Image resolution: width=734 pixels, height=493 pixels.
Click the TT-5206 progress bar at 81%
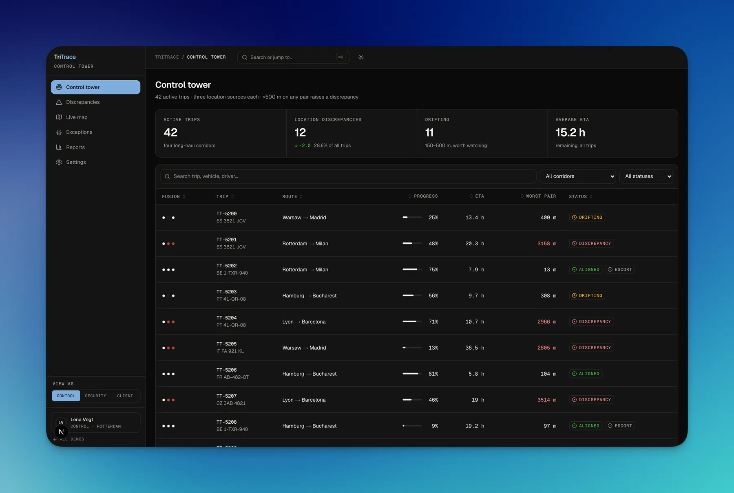point(412,374)
